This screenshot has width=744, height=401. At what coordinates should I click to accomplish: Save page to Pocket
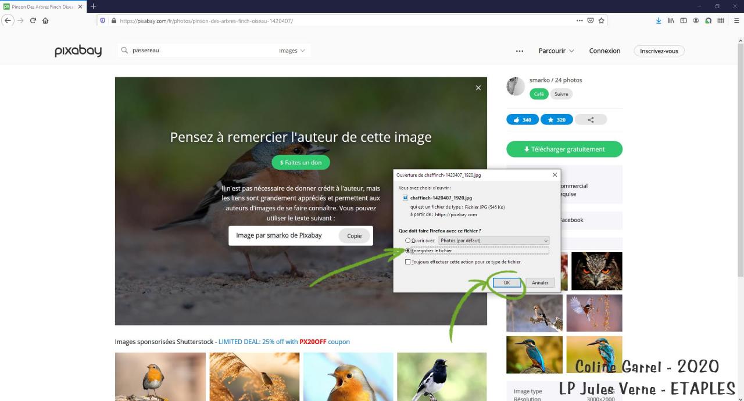[x=591, y=20]
